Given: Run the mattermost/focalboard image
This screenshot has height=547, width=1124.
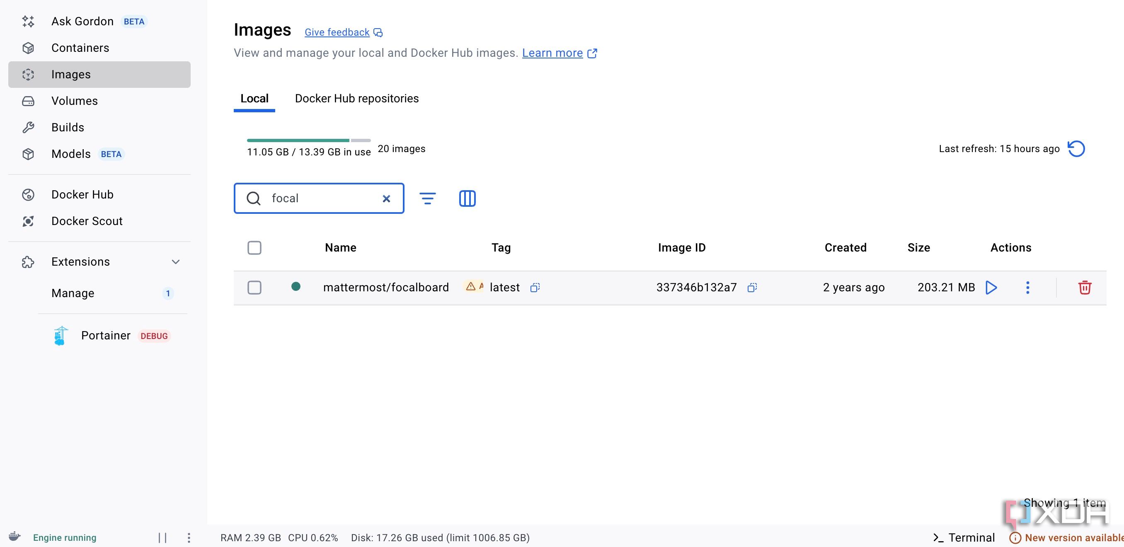Looking at the screenshot, I should (x=991, y=288).
